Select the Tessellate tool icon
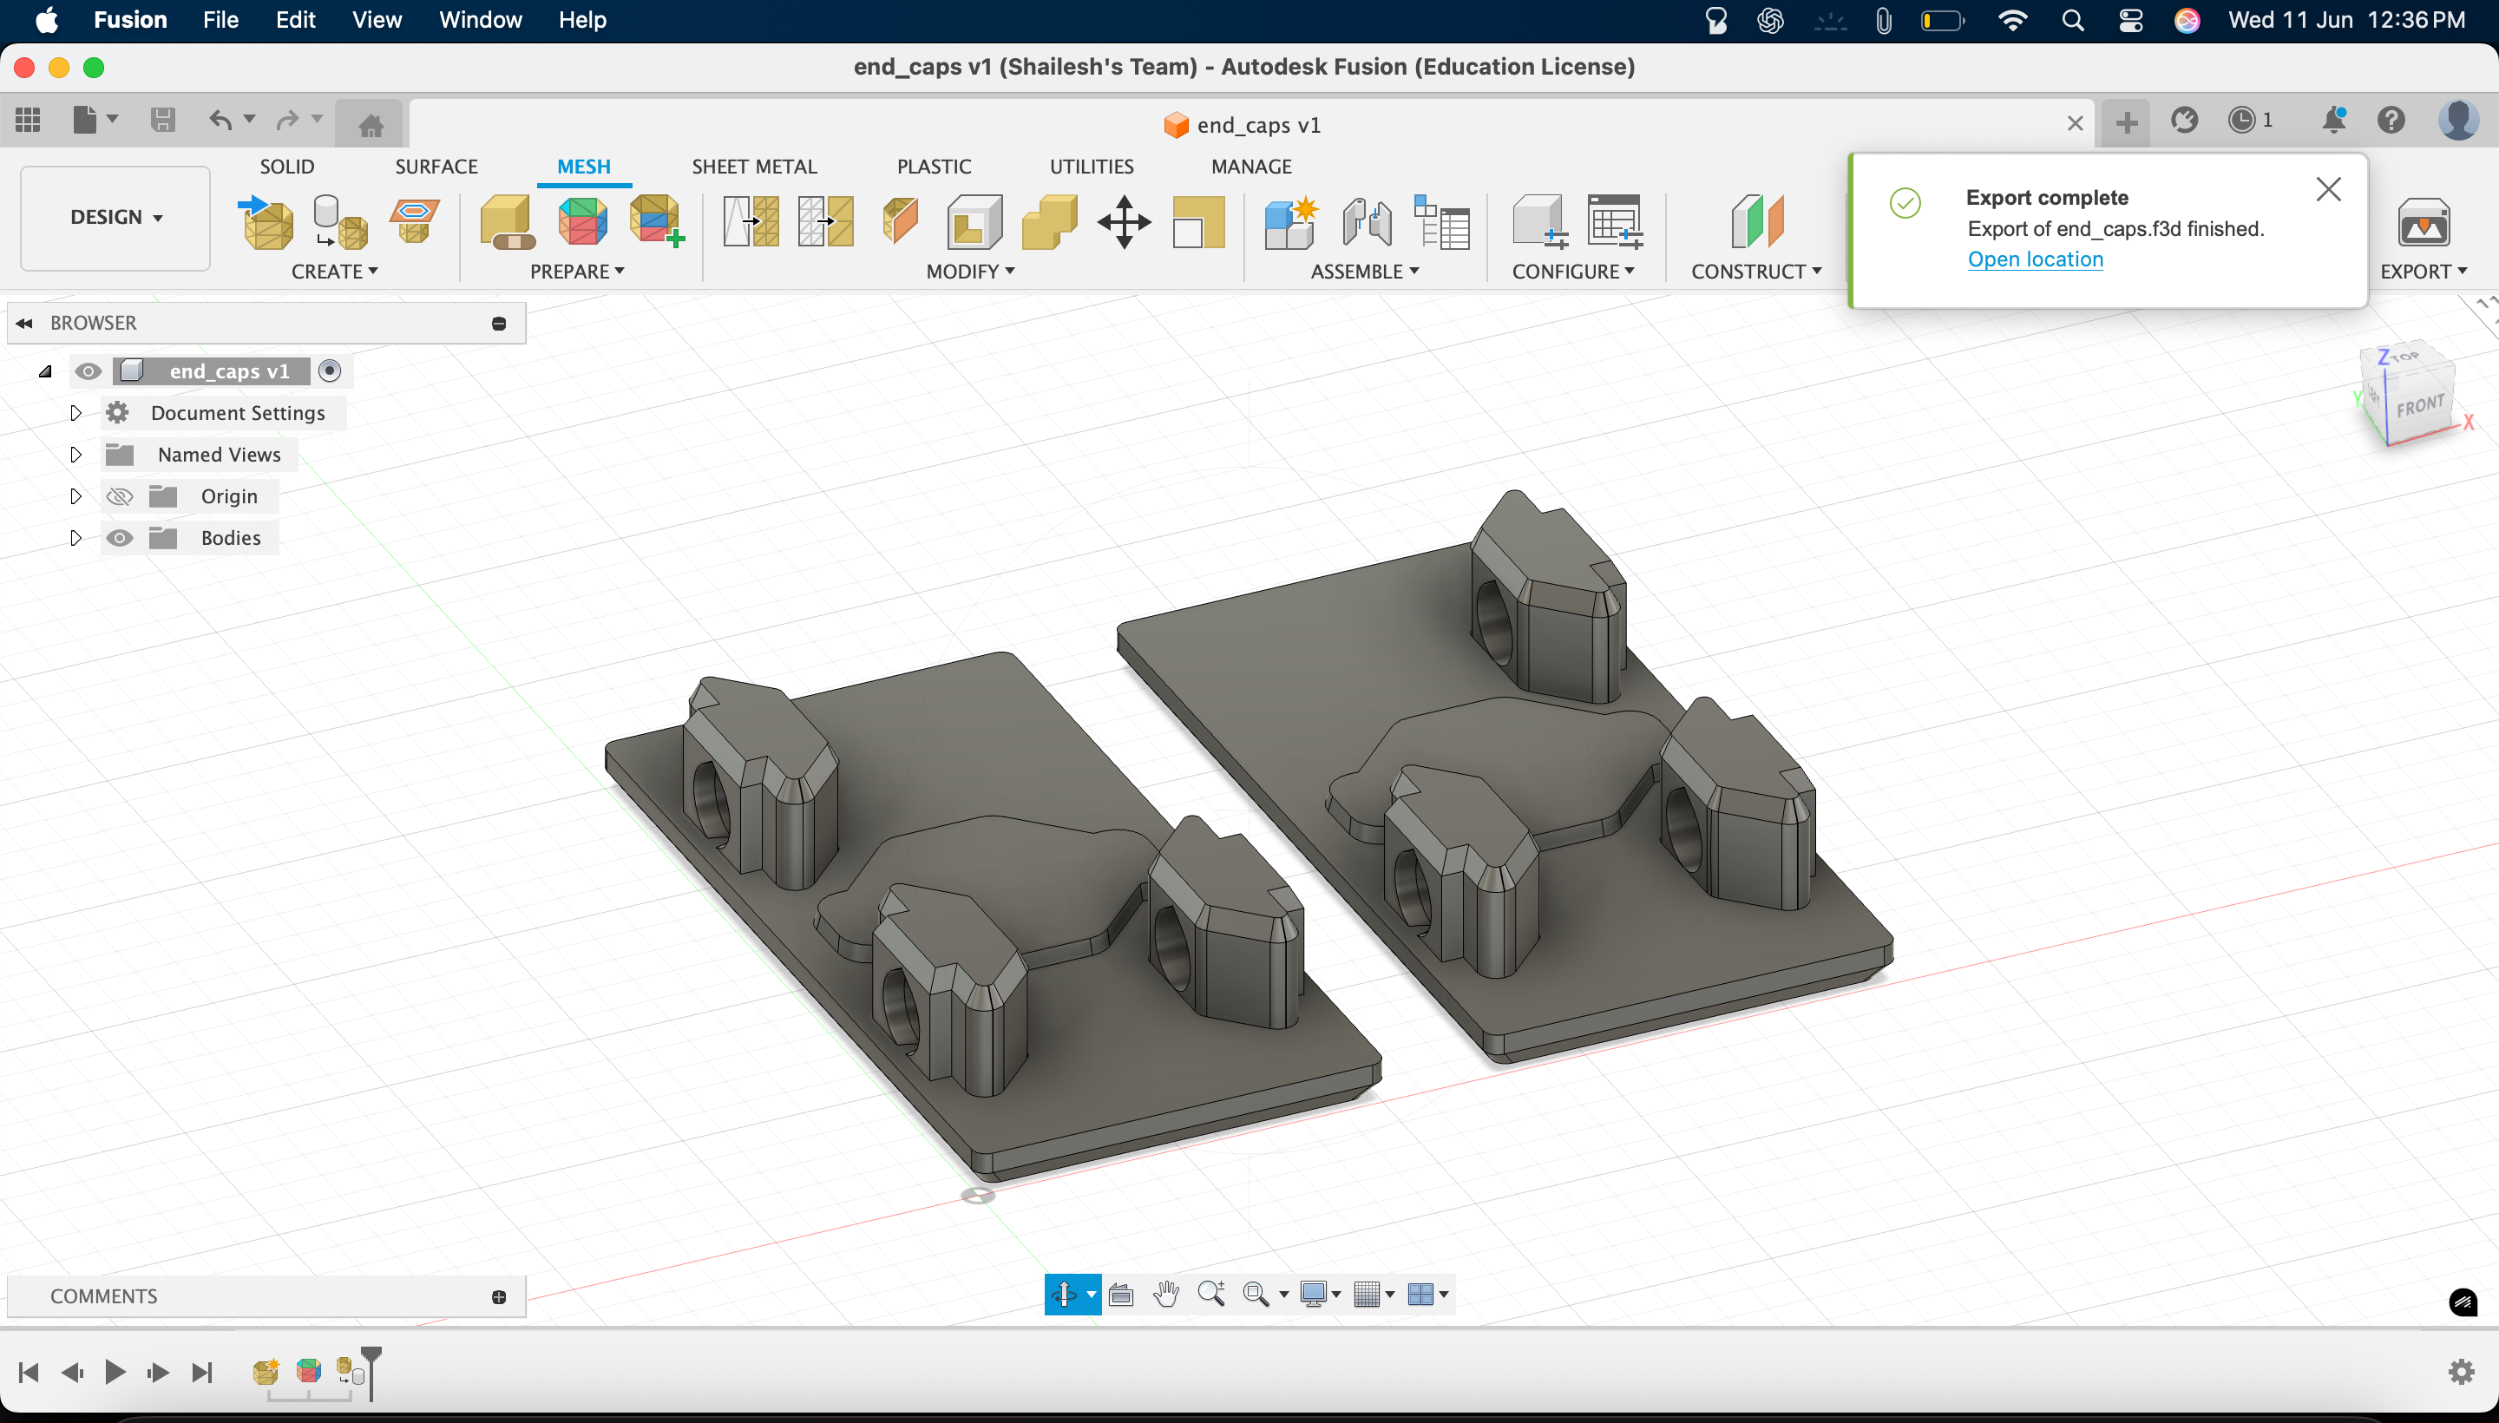The width and height of the screenshot is (2499, 1423). point(339,222)
